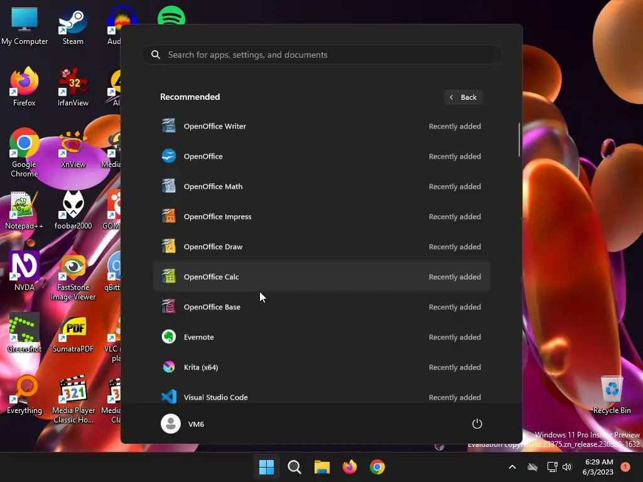643x482 pixels.
Task: Open the Power options button
Action: [x=477, y=424]
